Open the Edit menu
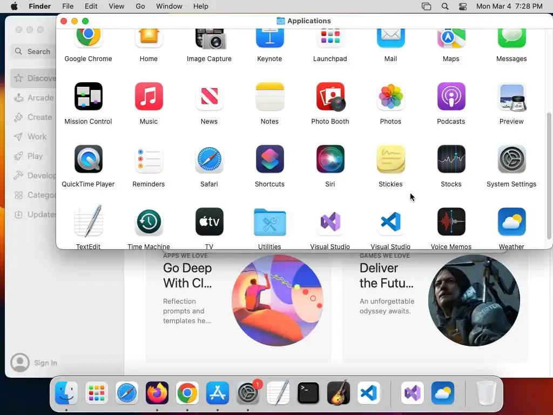This screenshot has height=415, width=553. [x=91, y=6]
